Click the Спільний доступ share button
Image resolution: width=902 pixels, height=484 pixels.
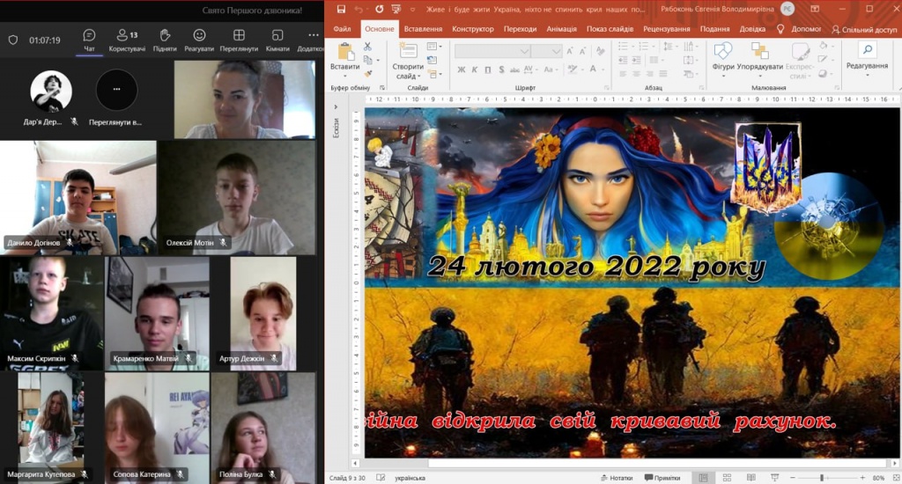863,29
